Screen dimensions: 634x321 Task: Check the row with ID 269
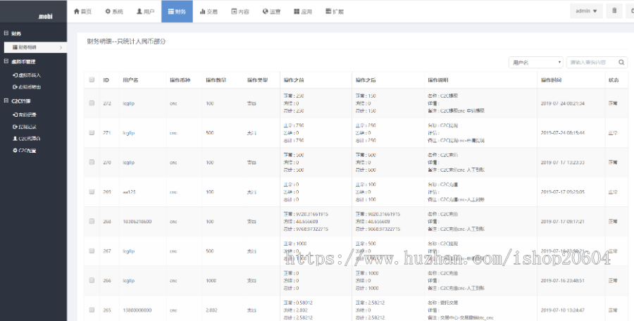coord(92,191)
